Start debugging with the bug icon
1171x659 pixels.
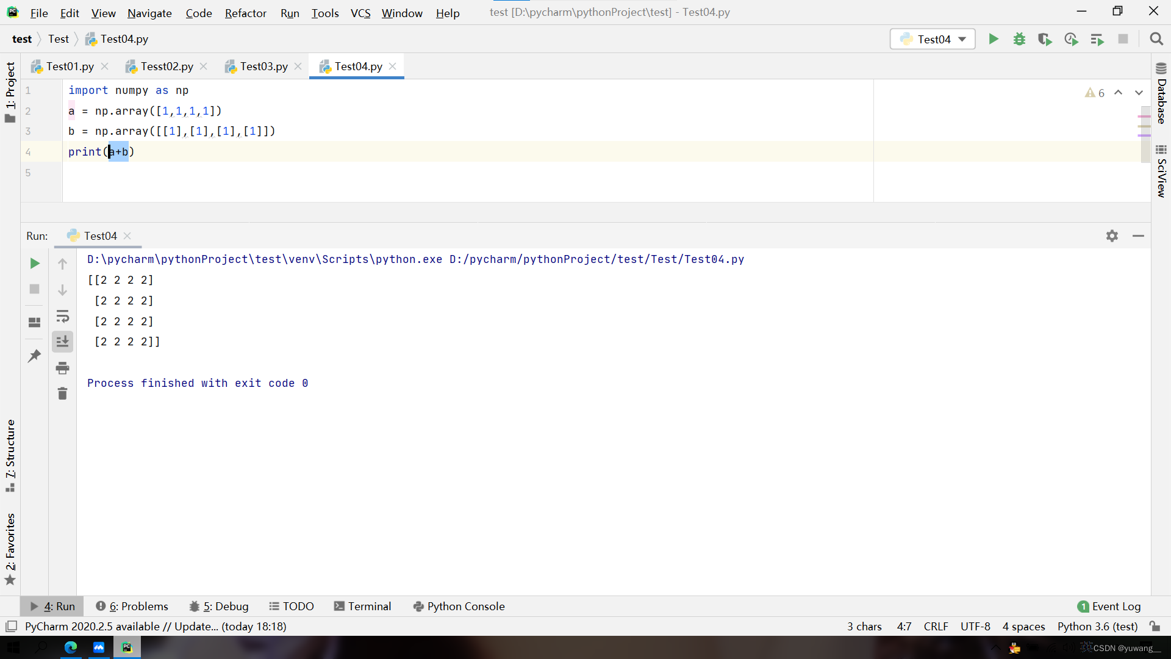(1019, 39)
